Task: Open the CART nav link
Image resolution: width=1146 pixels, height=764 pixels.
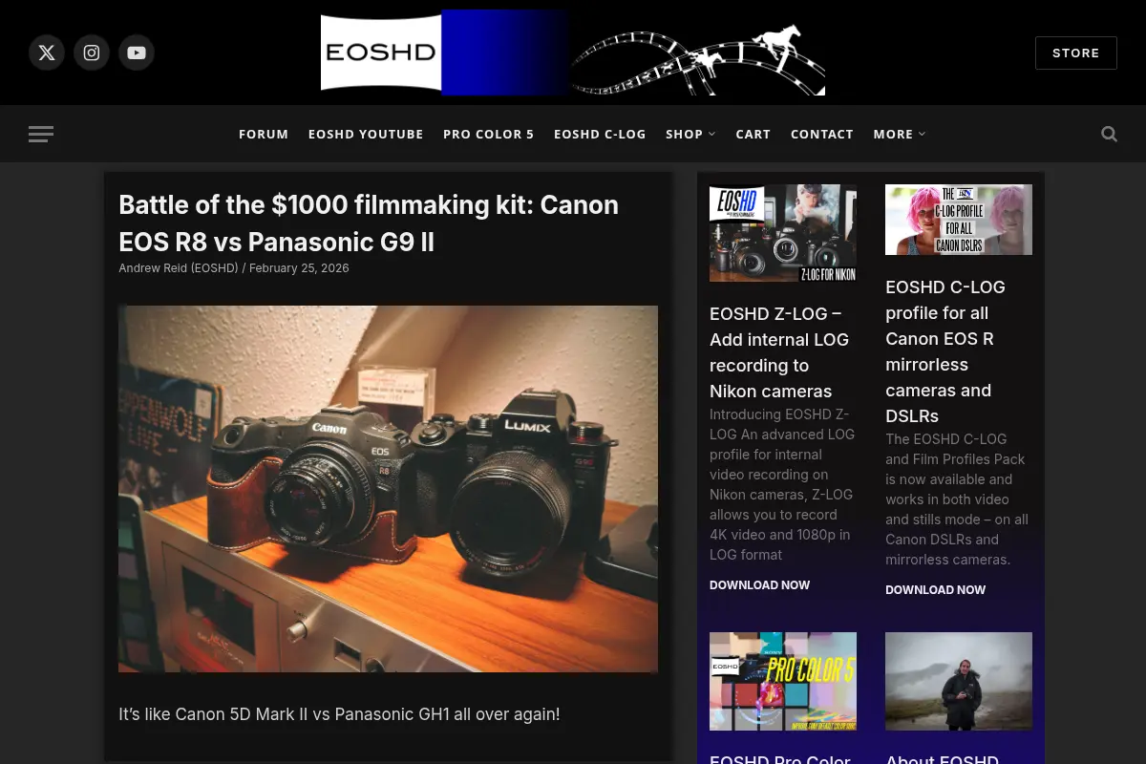Action: pos(753,134)
